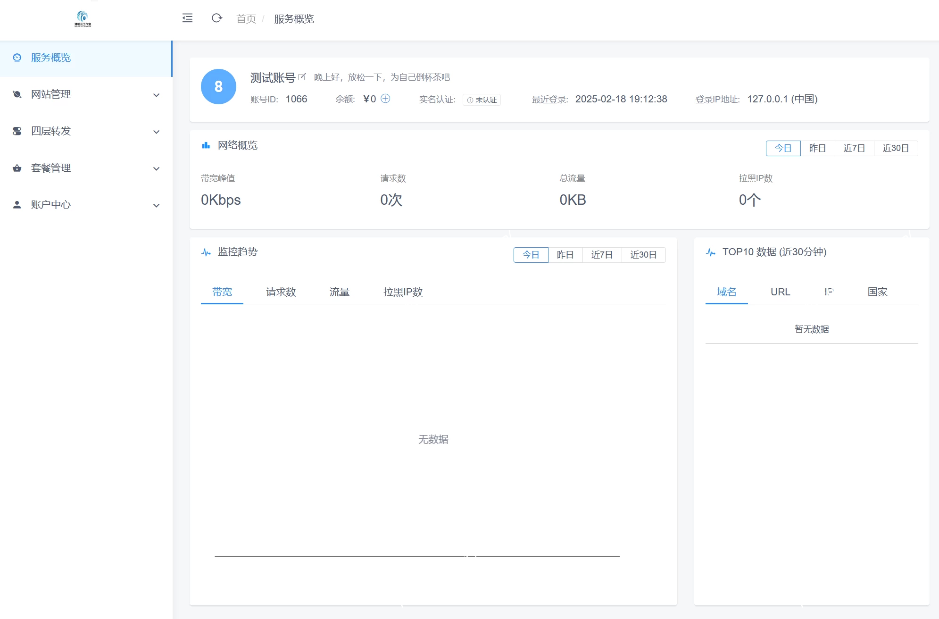Click the page refresh icon
The image size is (939, 619).
[x=216, y=18]
